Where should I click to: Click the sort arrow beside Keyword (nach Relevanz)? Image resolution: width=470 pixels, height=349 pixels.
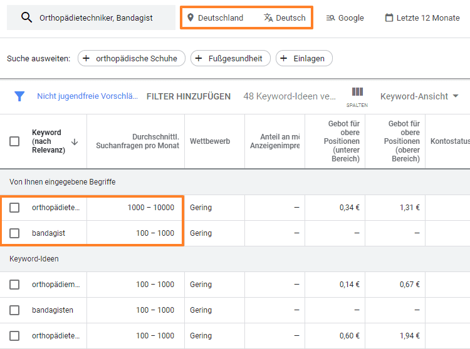tap(75, 142)
